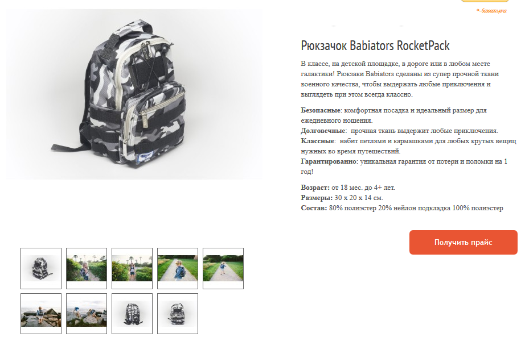Select thumbnail of two children climbing rocks
Screen dimensions: 525x337
(x=87, y=314)
